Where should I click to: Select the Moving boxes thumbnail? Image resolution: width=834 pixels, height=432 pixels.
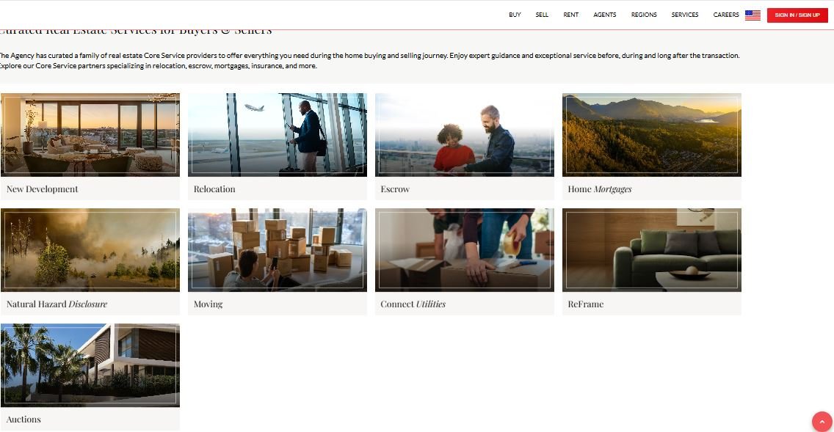tap(277, 250)
